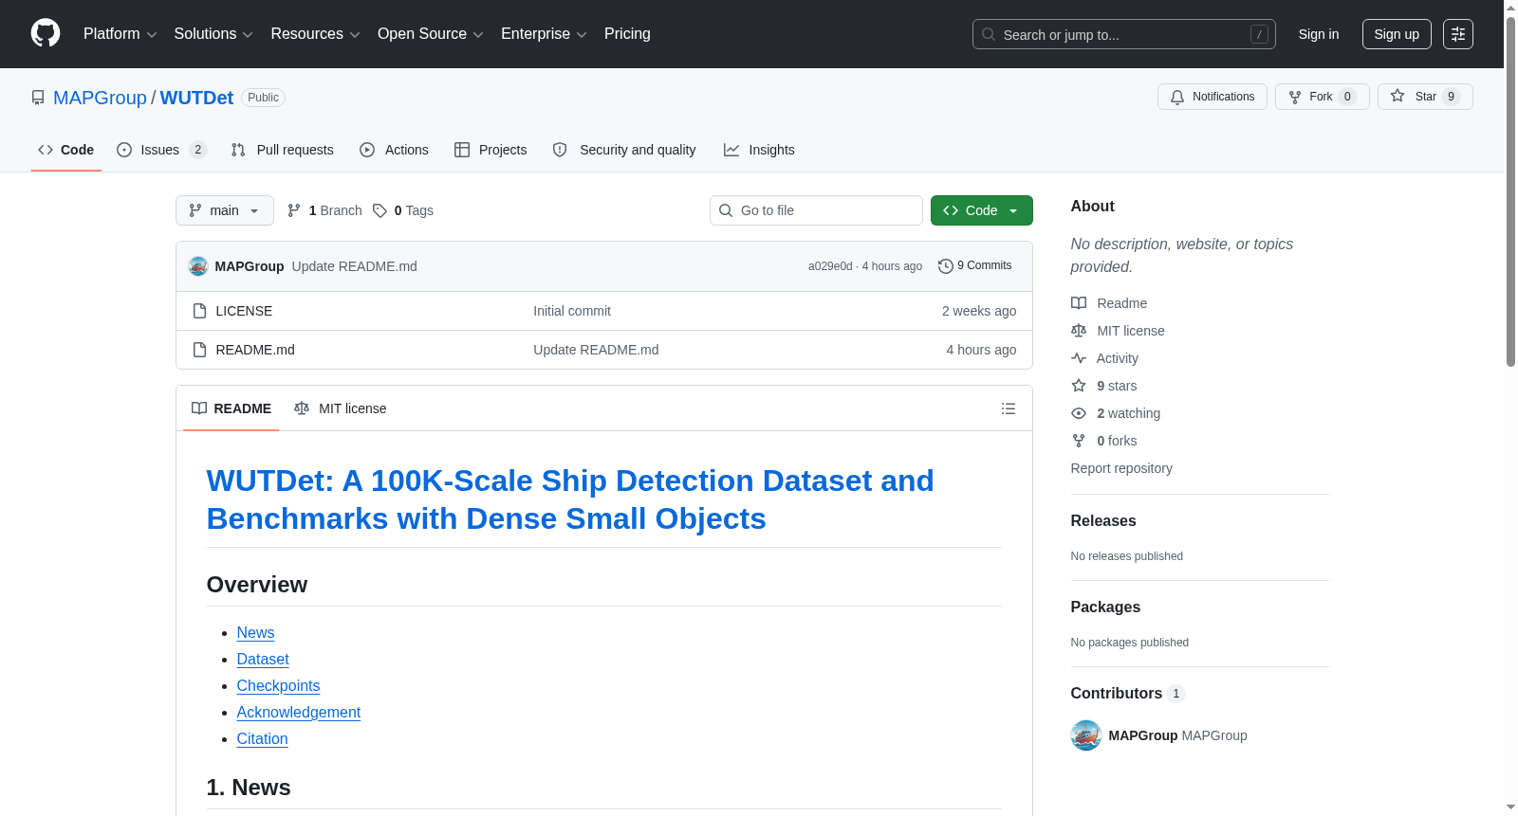Open the Releases heading link
1518x816 pixels.
pyautogui.click(x=1103, y=521)
